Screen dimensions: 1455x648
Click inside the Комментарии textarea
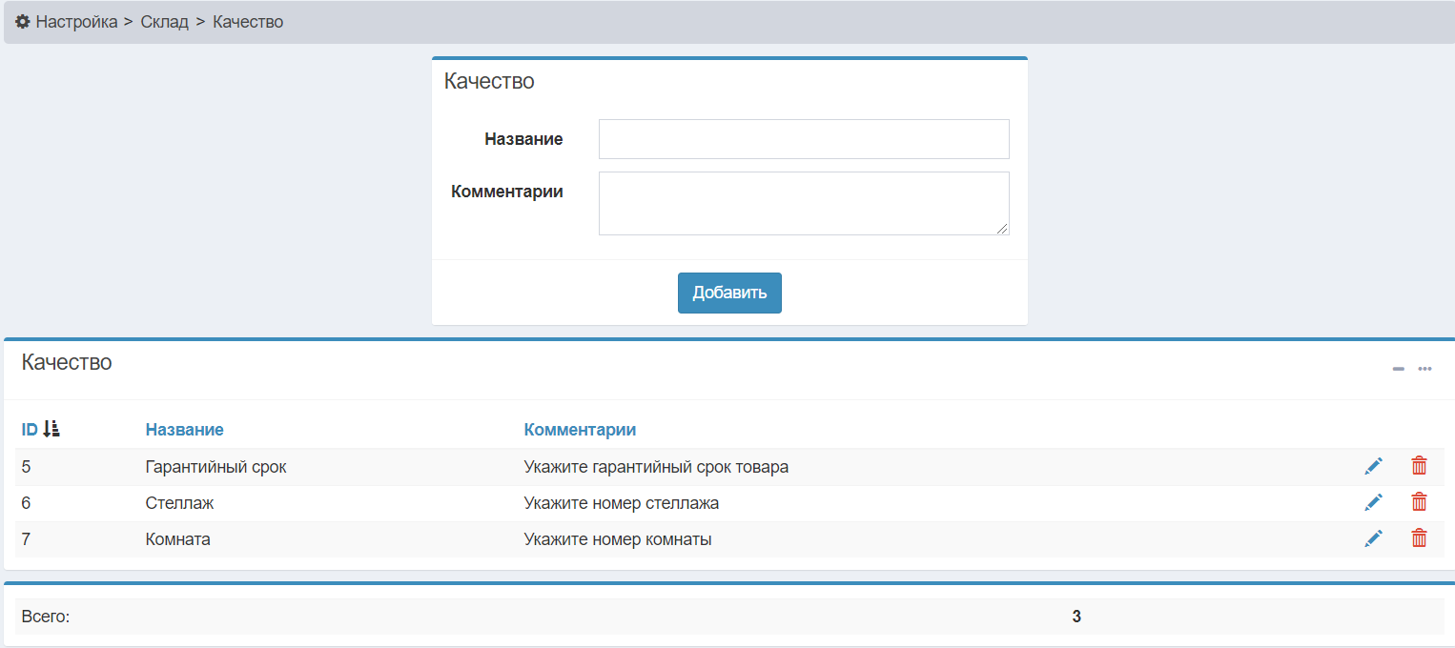[803, 203]
